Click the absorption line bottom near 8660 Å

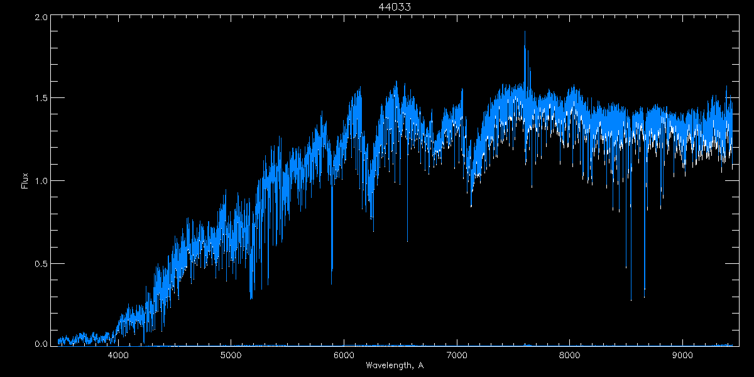[x=644, y=297]
